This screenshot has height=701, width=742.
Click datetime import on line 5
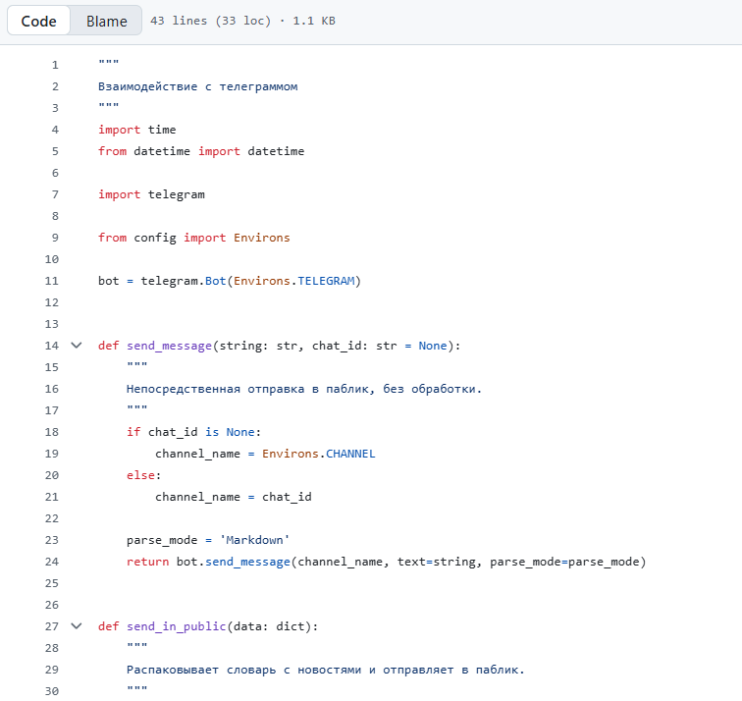click(276, 151)
